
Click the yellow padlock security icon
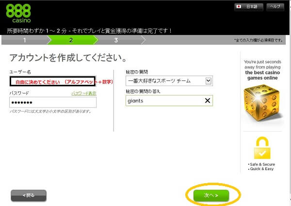pos(262,149)
